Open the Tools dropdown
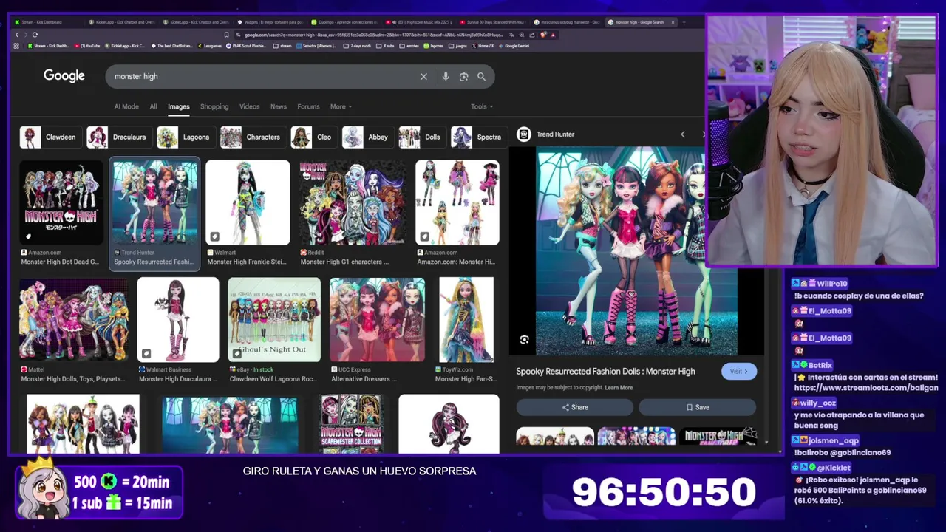 [x=482, y=106]
